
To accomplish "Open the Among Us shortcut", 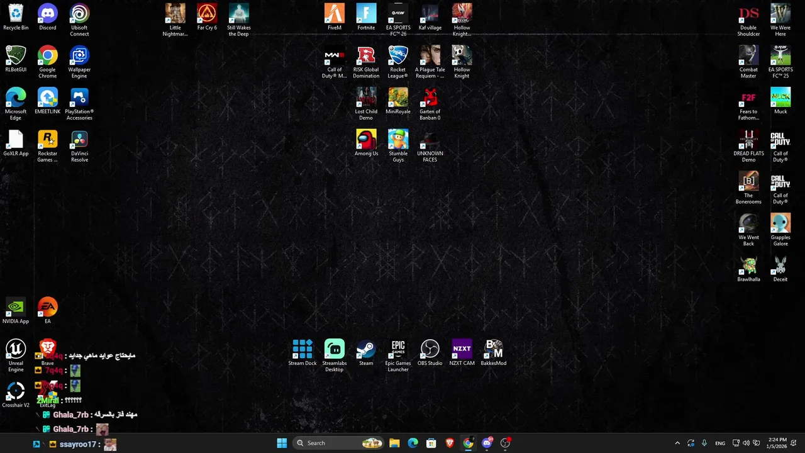I will point(366,143).
